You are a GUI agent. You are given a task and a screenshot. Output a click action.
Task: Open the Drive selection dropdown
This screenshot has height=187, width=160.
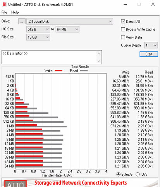[x=70, y=21]
